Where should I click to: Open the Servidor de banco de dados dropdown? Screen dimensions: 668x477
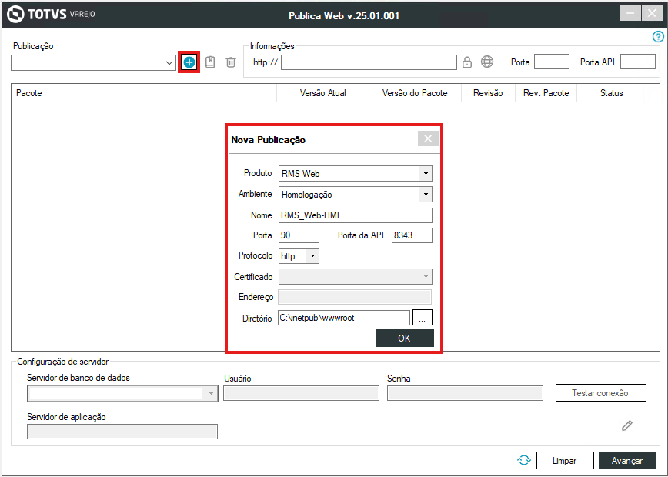(x=211, y=394)
